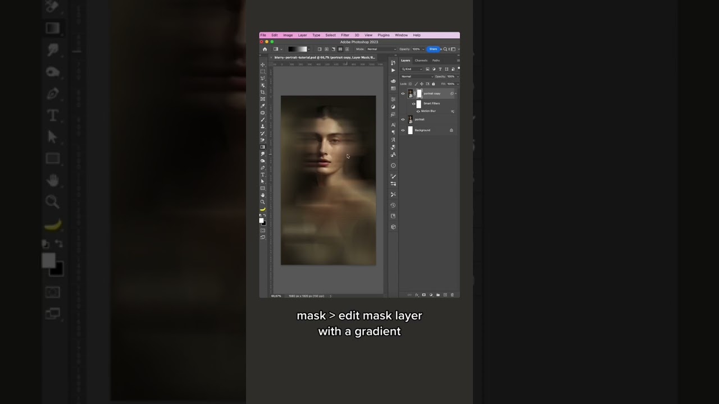Open the Info panel icon

click(393, 166)
